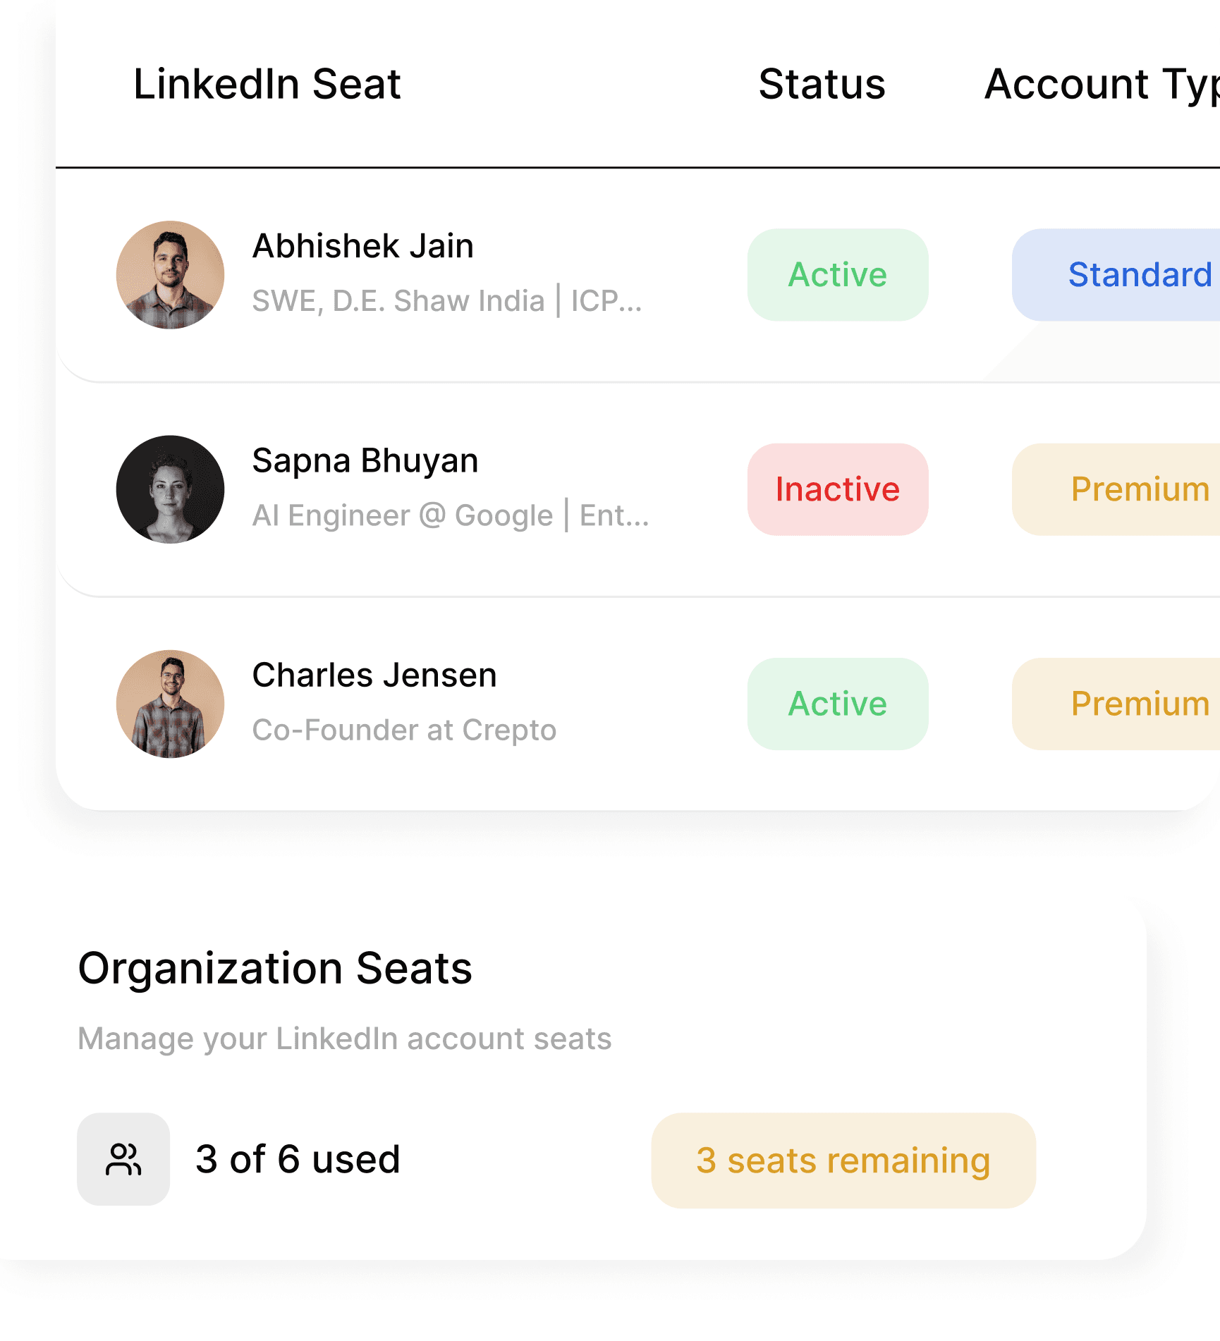Image resolution: width=1220 pixels, height=1341 pixels.
Task: Select the Abhishek Jain name
Action: click(363, 246)
